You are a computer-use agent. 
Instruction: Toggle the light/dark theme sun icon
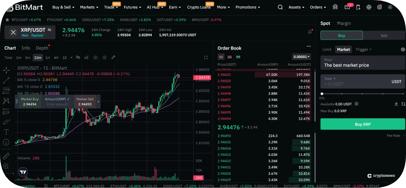point(390,7)
